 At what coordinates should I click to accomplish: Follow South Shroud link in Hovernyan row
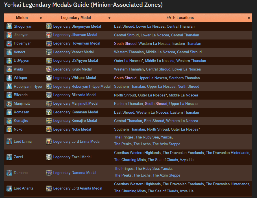125,43
